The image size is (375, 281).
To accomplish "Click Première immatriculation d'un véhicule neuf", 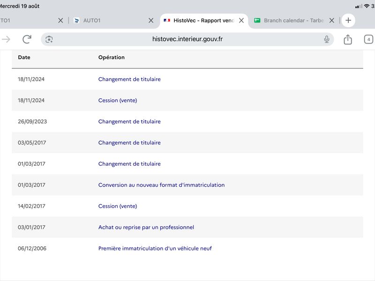I will [155, 249].
